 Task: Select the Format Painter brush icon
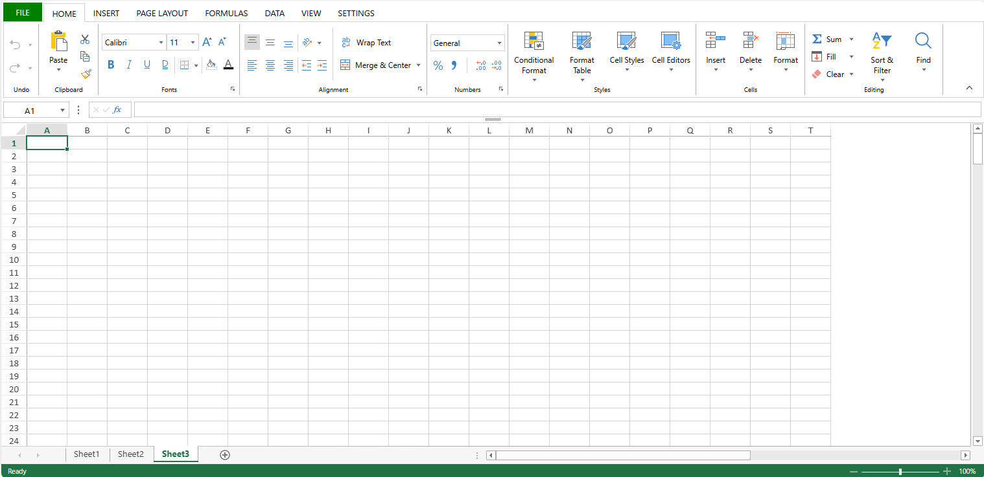(86, 74)
